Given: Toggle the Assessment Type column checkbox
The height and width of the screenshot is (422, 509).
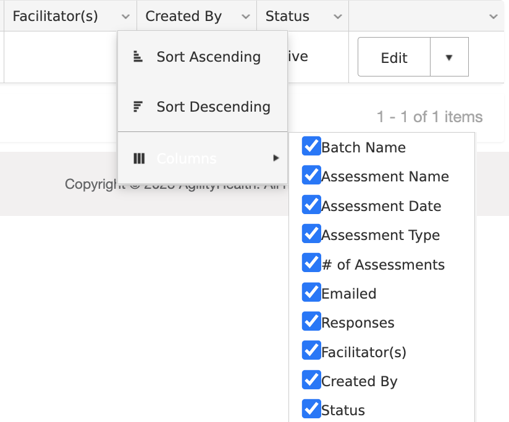Looking at the screenshot, I should (311, 233).
